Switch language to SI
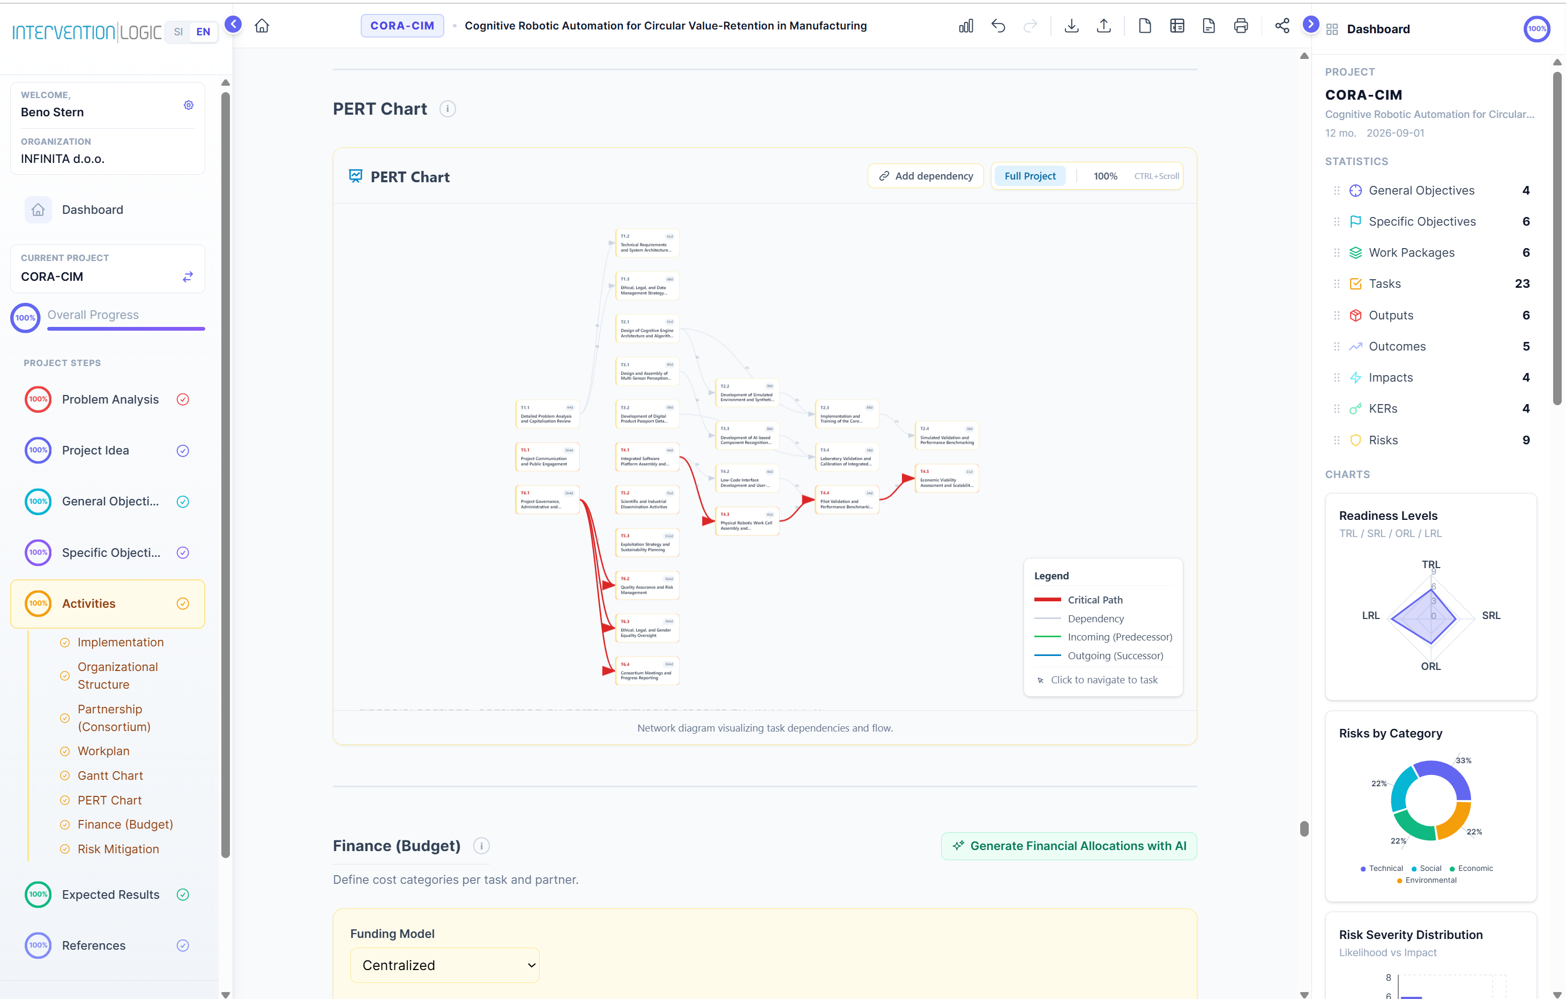1566x999 pixels. [178, 32]
